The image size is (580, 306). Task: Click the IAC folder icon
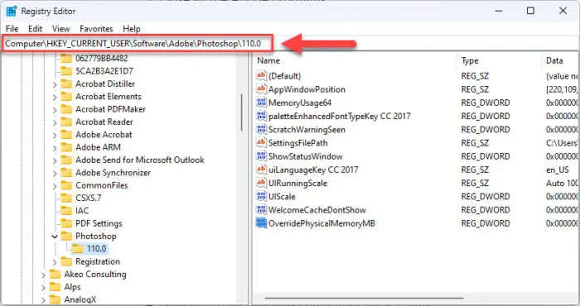(x=66, y=210)
